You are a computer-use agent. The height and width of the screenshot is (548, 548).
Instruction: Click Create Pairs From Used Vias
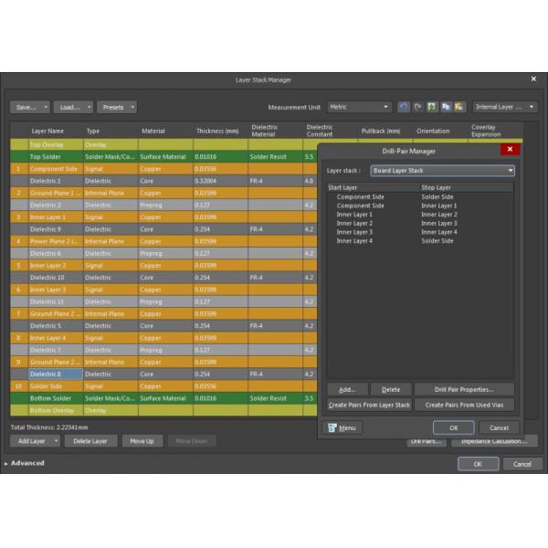[x=464, y=405]
